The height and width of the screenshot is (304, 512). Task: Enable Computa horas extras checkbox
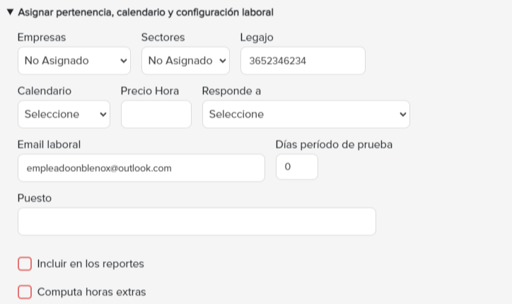tap(25, 292)
